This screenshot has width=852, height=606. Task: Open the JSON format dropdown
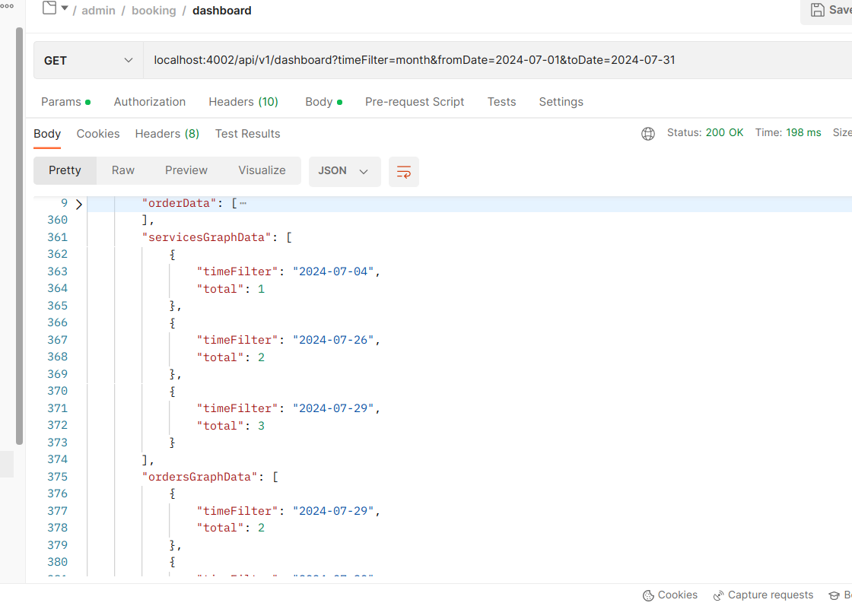click(x=344, y=171)
